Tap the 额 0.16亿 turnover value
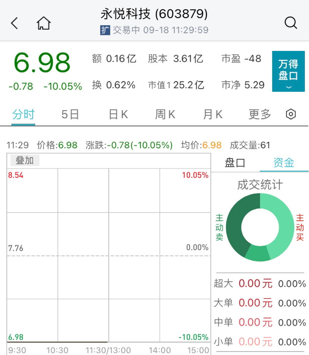 click(114, 59)
